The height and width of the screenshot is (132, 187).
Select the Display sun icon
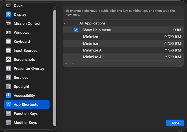coord(8,14)
